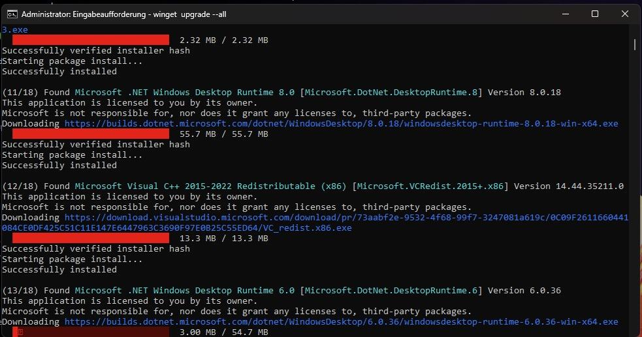Click the 'Downloading' word in the (13/18) block
Viewport: 642px width, 337px height.
click(31, 321)
